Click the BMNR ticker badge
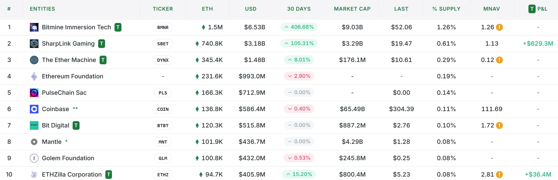 tap(163, 27)
